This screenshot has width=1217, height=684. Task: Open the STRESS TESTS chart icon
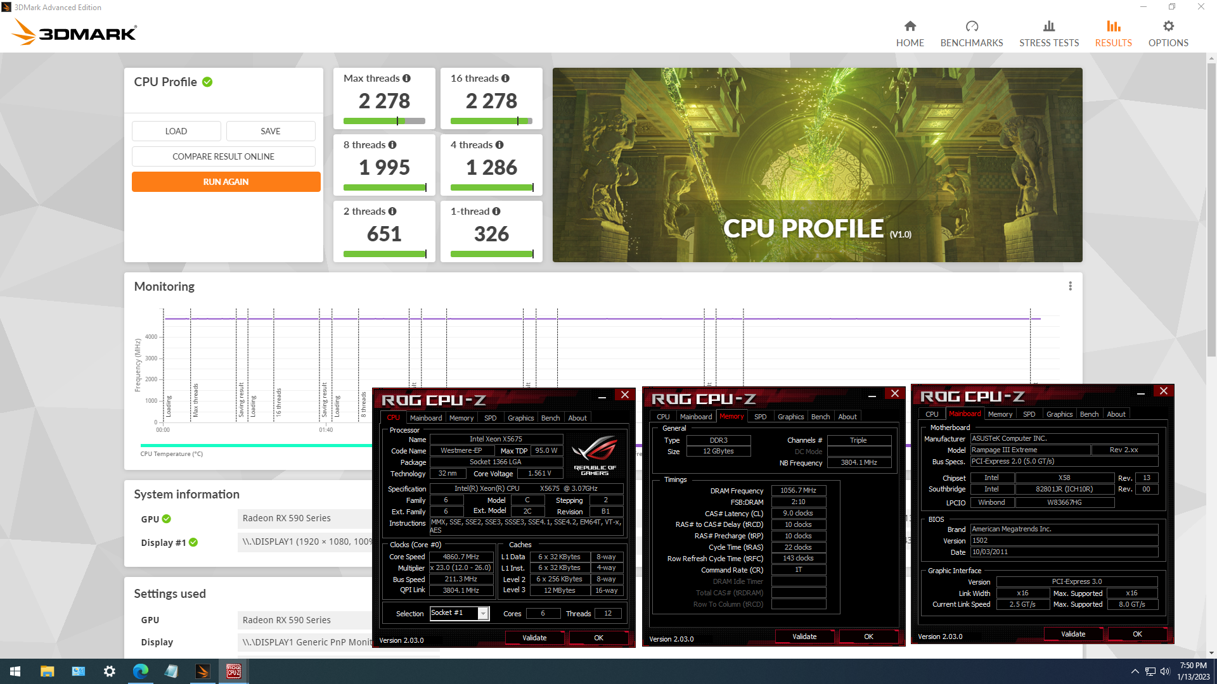[1049, 26]
